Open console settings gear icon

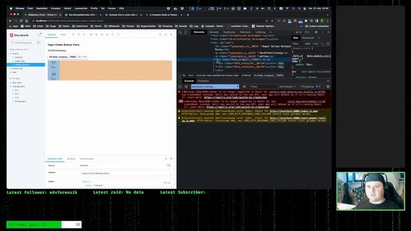(x=328, y=87)
